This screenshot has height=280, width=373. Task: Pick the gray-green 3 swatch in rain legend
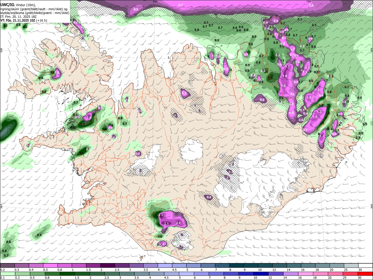[127, 274]
